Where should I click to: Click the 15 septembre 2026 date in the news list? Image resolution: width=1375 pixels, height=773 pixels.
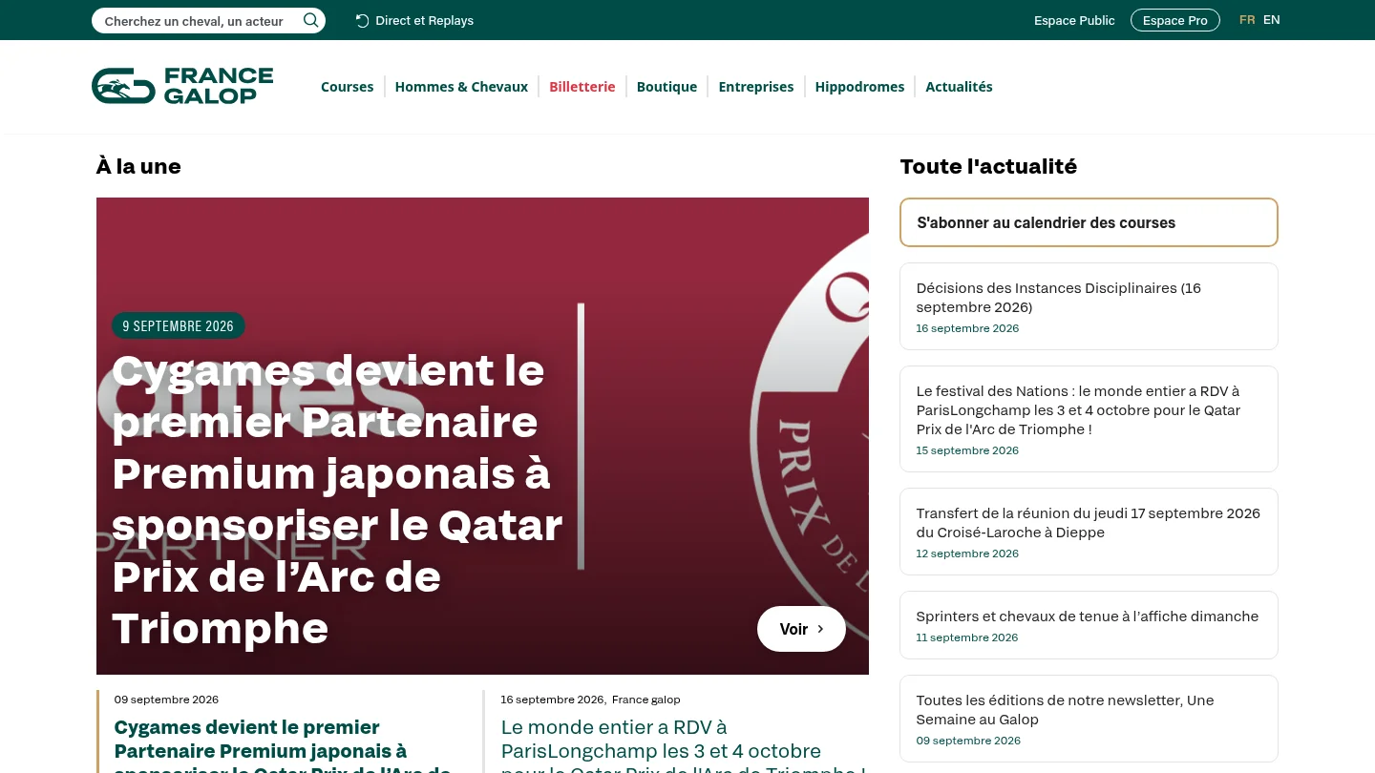967,450
